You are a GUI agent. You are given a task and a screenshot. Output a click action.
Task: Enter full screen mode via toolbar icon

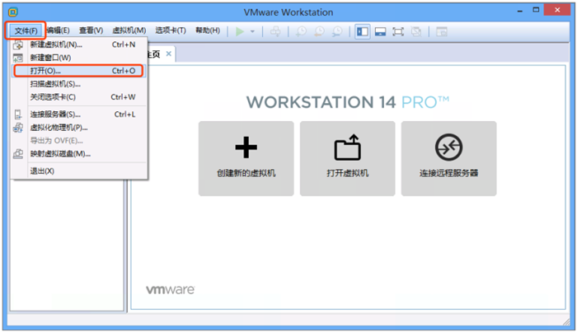coord(398,31)
